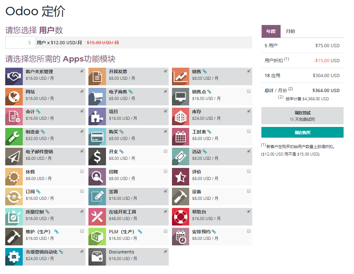
Task: Click the 电子商务 shopping cart icon
Action: [x=97, y=97]
